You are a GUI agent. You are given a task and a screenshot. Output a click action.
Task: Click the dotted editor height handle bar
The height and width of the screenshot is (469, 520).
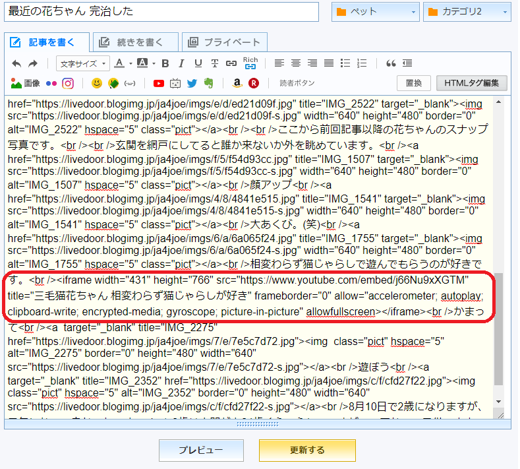(258, 424)
